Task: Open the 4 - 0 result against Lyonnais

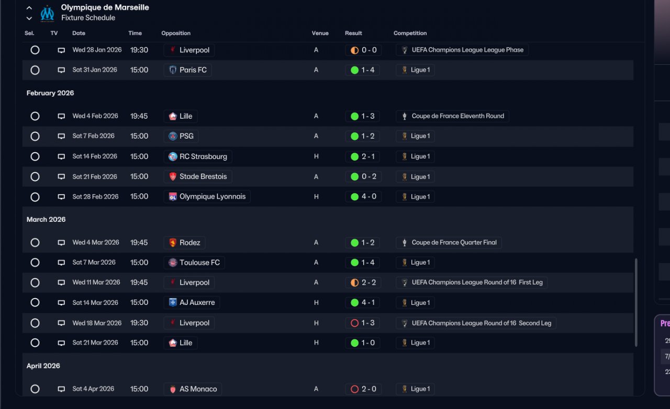Action: (x=363, y=197)
